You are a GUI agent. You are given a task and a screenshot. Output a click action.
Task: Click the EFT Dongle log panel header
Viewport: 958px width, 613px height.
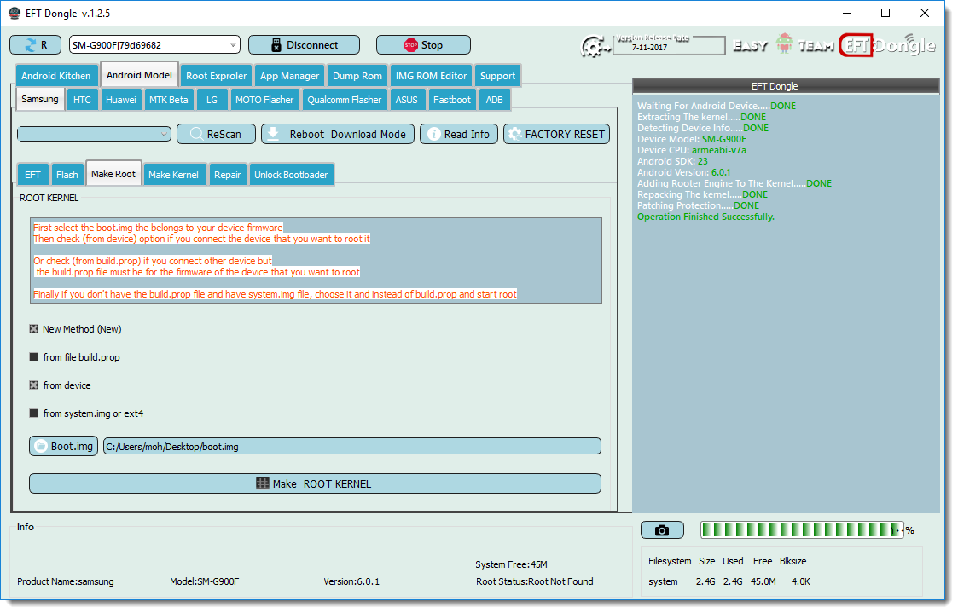click(x=786, y=86)
